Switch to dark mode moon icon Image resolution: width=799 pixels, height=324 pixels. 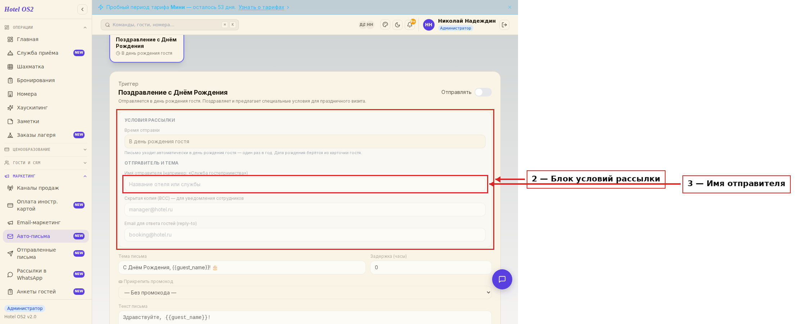(x=398, y=25)
